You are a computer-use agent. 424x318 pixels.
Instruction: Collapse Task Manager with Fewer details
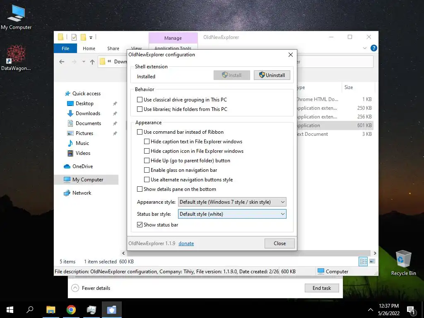(x=91, y=288)
